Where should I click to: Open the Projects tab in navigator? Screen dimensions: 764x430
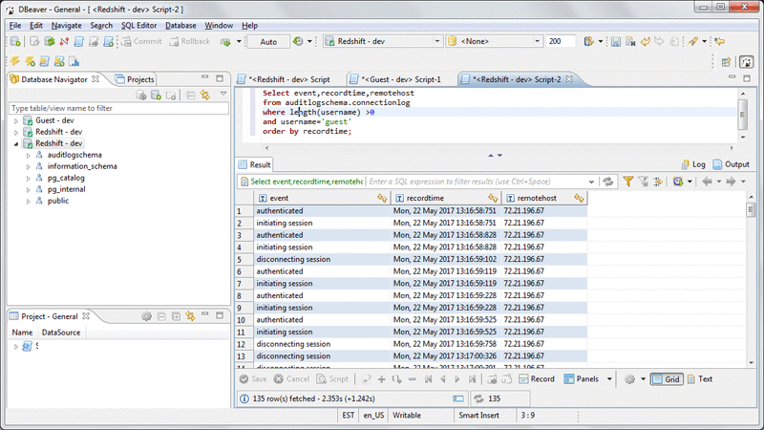135,79
